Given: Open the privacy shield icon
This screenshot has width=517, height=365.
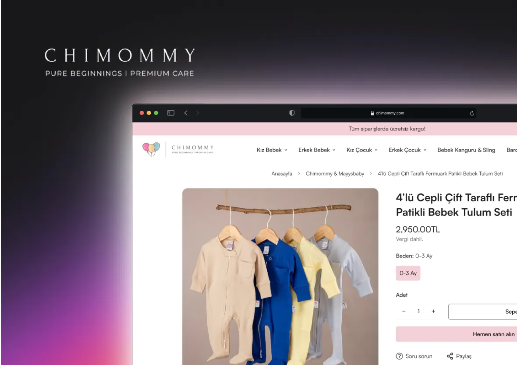Looking at the screenshot, I should tap(292, 113).
